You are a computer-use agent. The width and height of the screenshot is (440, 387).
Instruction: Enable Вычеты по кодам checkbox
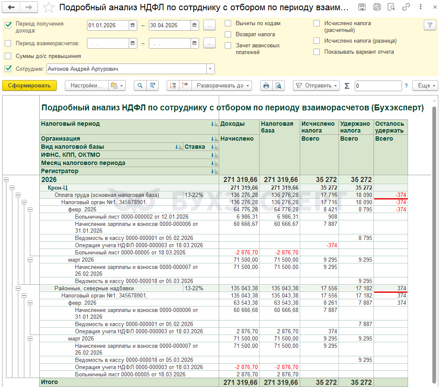tap(228, 23)
